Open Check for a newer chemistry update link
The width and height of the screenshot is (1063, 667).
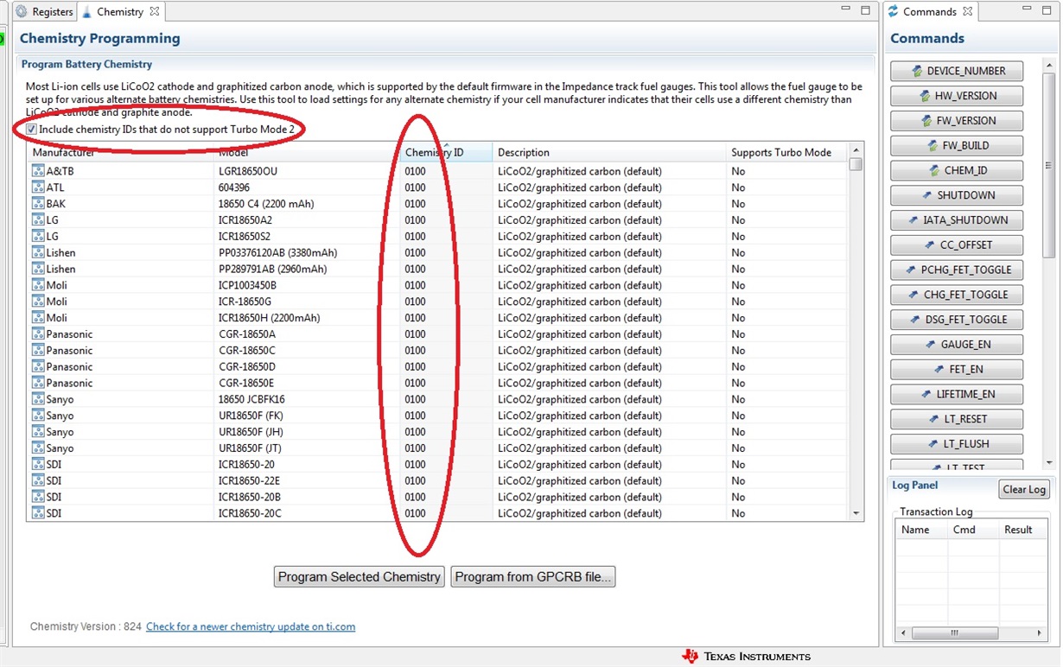[251, 626]
